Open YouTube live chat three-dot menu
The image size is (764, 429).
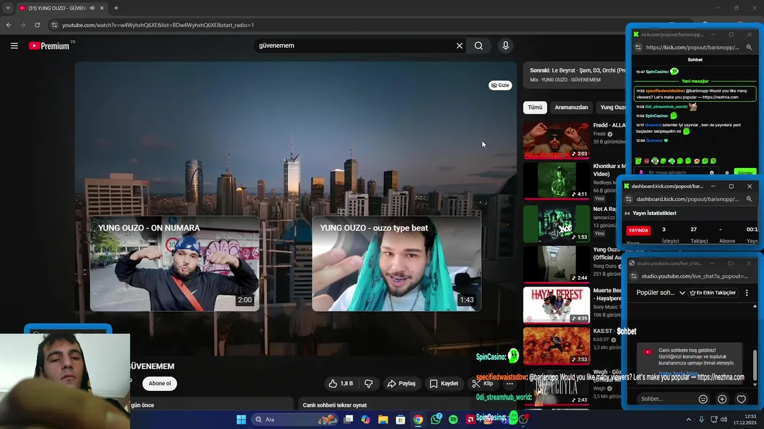pyautogui.click(x=747, y=293)
